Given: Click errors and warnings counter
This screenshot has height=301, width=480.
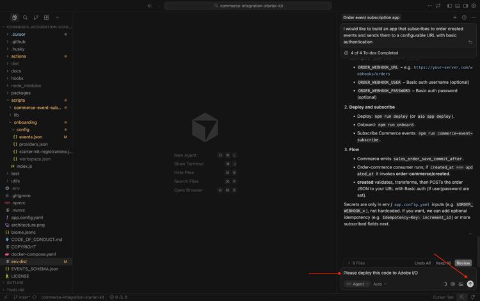Looking at the screenshot, I should click(x=118, y=297).
